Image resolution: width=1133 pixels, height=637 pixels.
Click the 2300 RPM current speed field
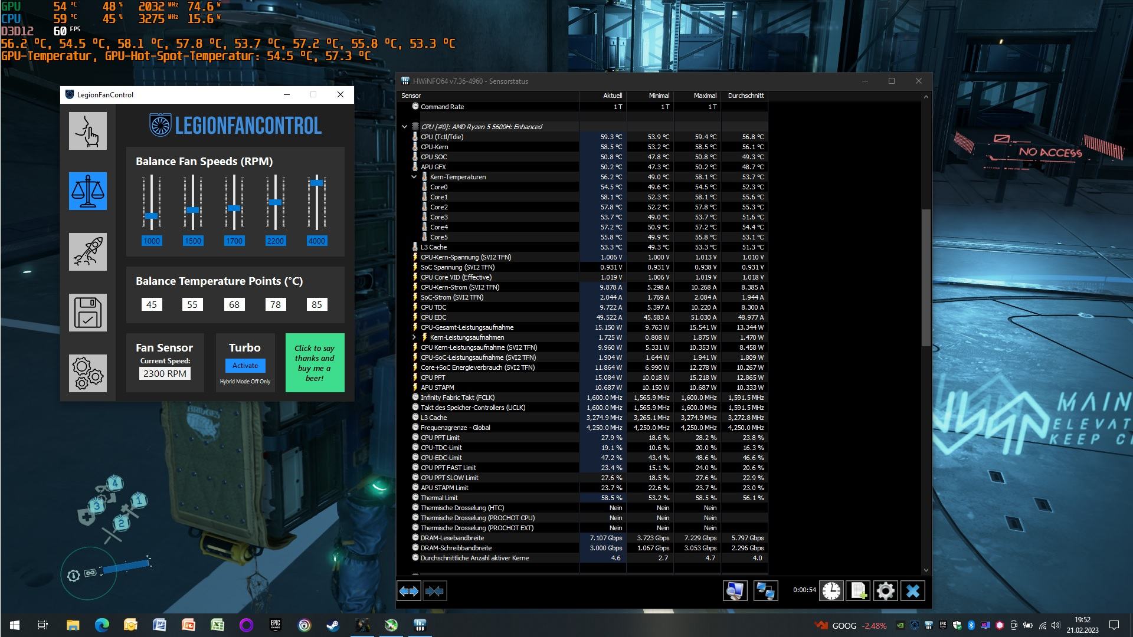click(x=165, y=373)
